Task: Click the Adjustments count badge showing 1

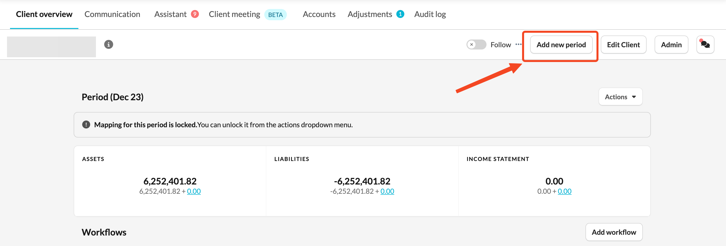Action: click(x=400, y=14)
